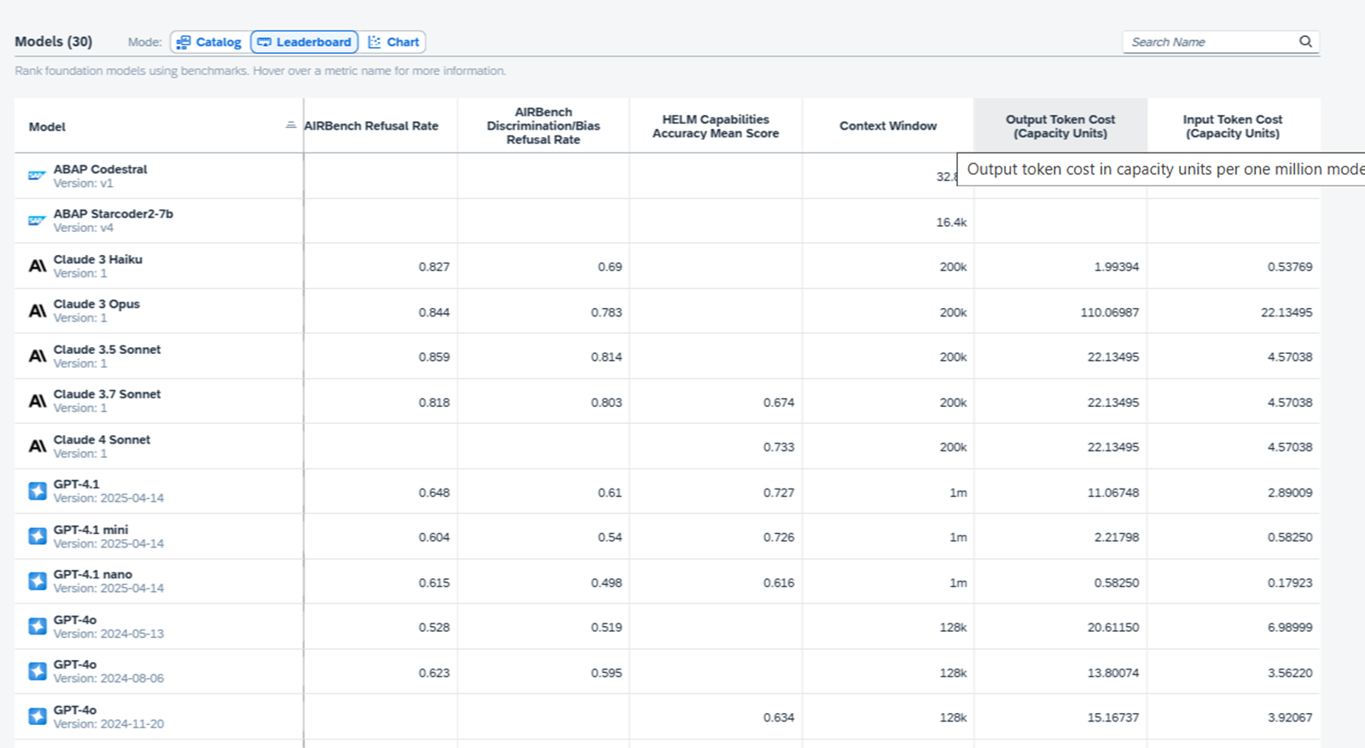The width and height of the screenshot is (1365, 748).
Task: Click the Version: 2024-05-13 text under GPT-4o
Action: [109, 634]
